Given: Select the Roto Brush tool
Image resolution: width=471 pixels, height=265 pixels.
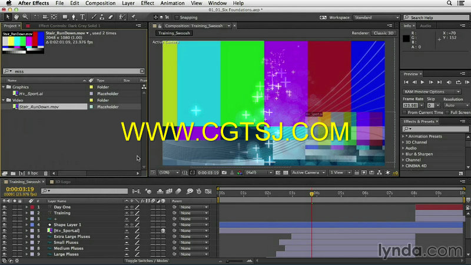Looking at the screenshot, I should [x=122, y=17].
